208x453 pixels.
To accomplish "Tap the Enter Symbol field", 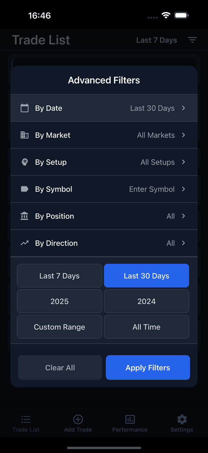I will (152, 189).
